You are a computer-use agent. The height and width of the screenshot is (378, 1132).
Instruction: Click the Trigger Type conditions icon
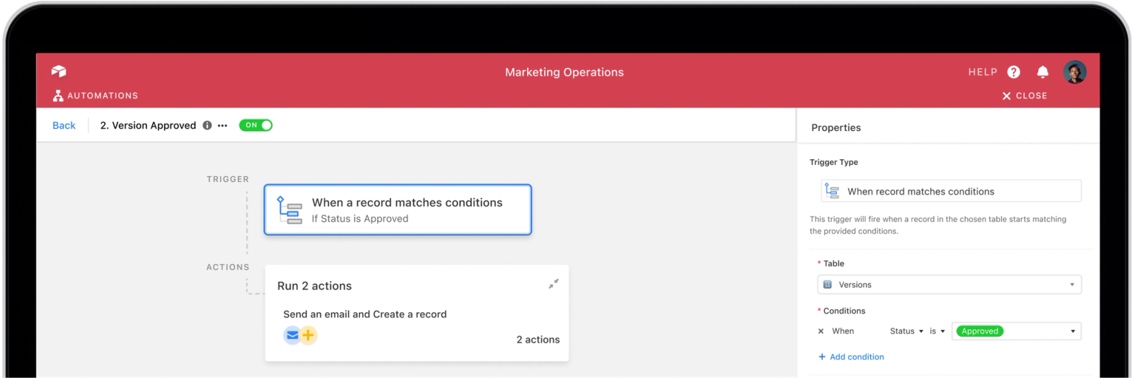(x=832, y=190)
